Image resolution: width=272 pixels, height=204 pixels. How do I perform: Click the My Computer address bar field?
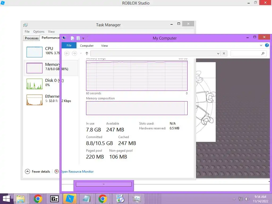point(154,53)
